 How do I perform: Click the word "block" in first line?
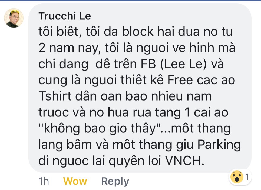[x=138, y=31]
